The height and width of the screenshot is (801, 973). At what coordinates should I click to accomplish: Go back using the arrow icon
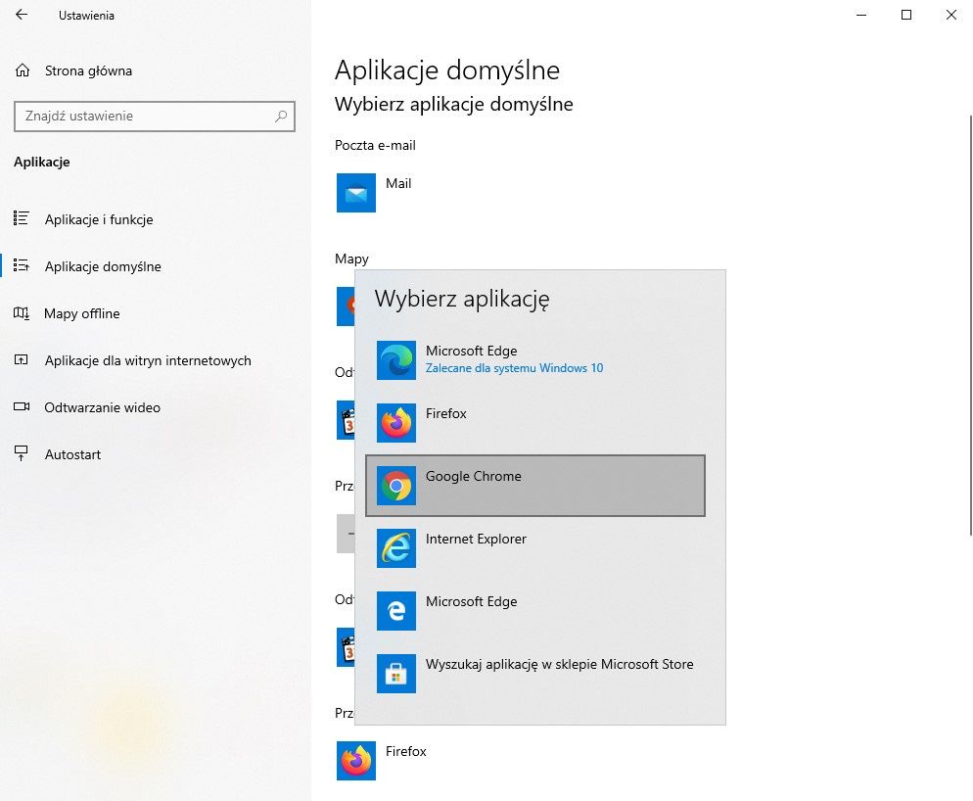click(x=22, y=15)
